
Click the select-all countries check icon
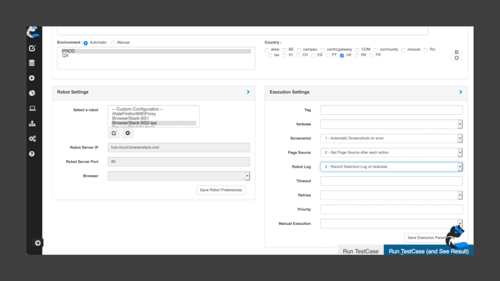tap(457, 52)
